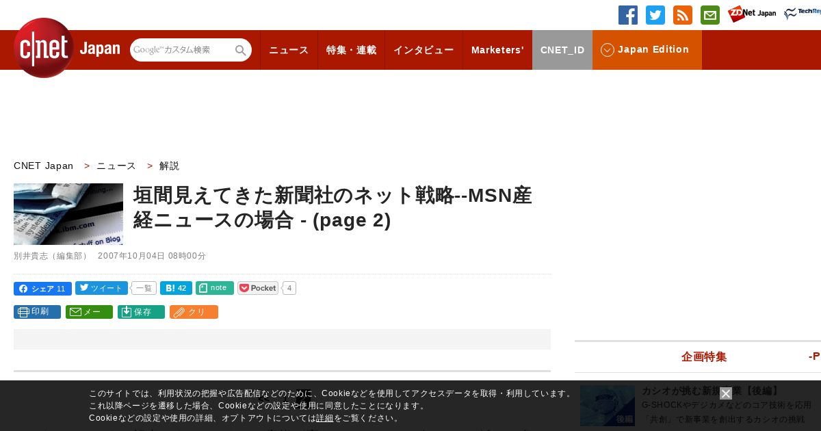Open the Facebook icon in top bar
The image size is (821, 431).
pos(627,15)
